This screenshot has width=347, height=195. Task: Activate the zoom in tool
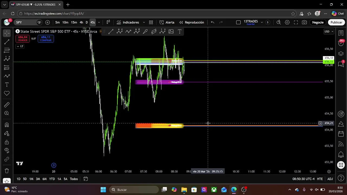(7, 113)
